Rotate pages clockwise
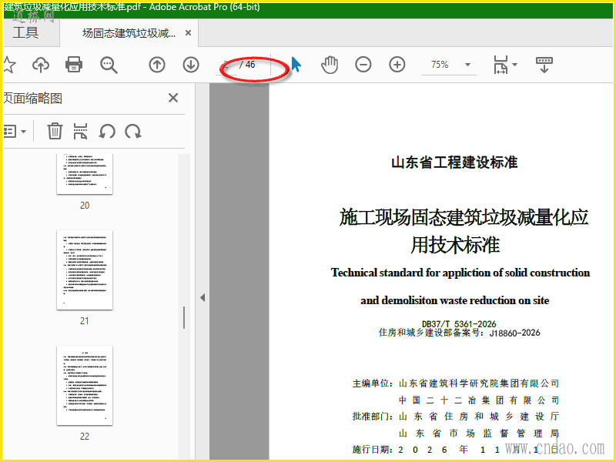This screenshot has width=616, height=462. [x=133, y=131]
